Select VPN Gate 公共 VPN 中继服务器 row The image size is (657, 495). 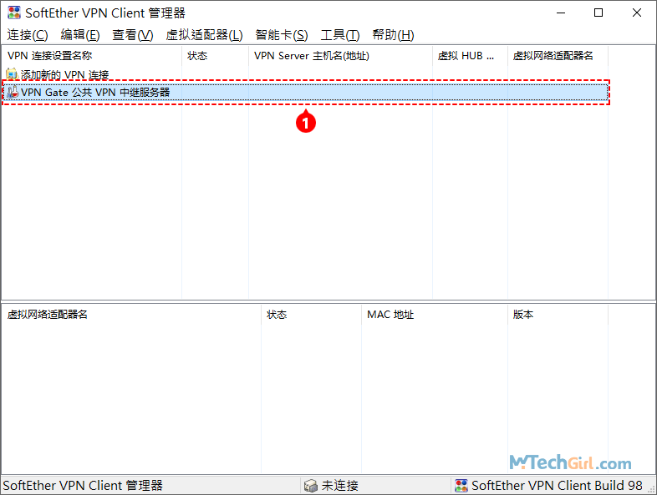(305, 92)
